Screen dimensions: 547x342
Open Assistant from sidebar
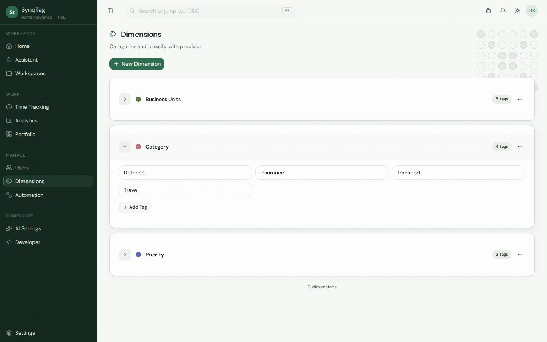click(x=48, y=60)
